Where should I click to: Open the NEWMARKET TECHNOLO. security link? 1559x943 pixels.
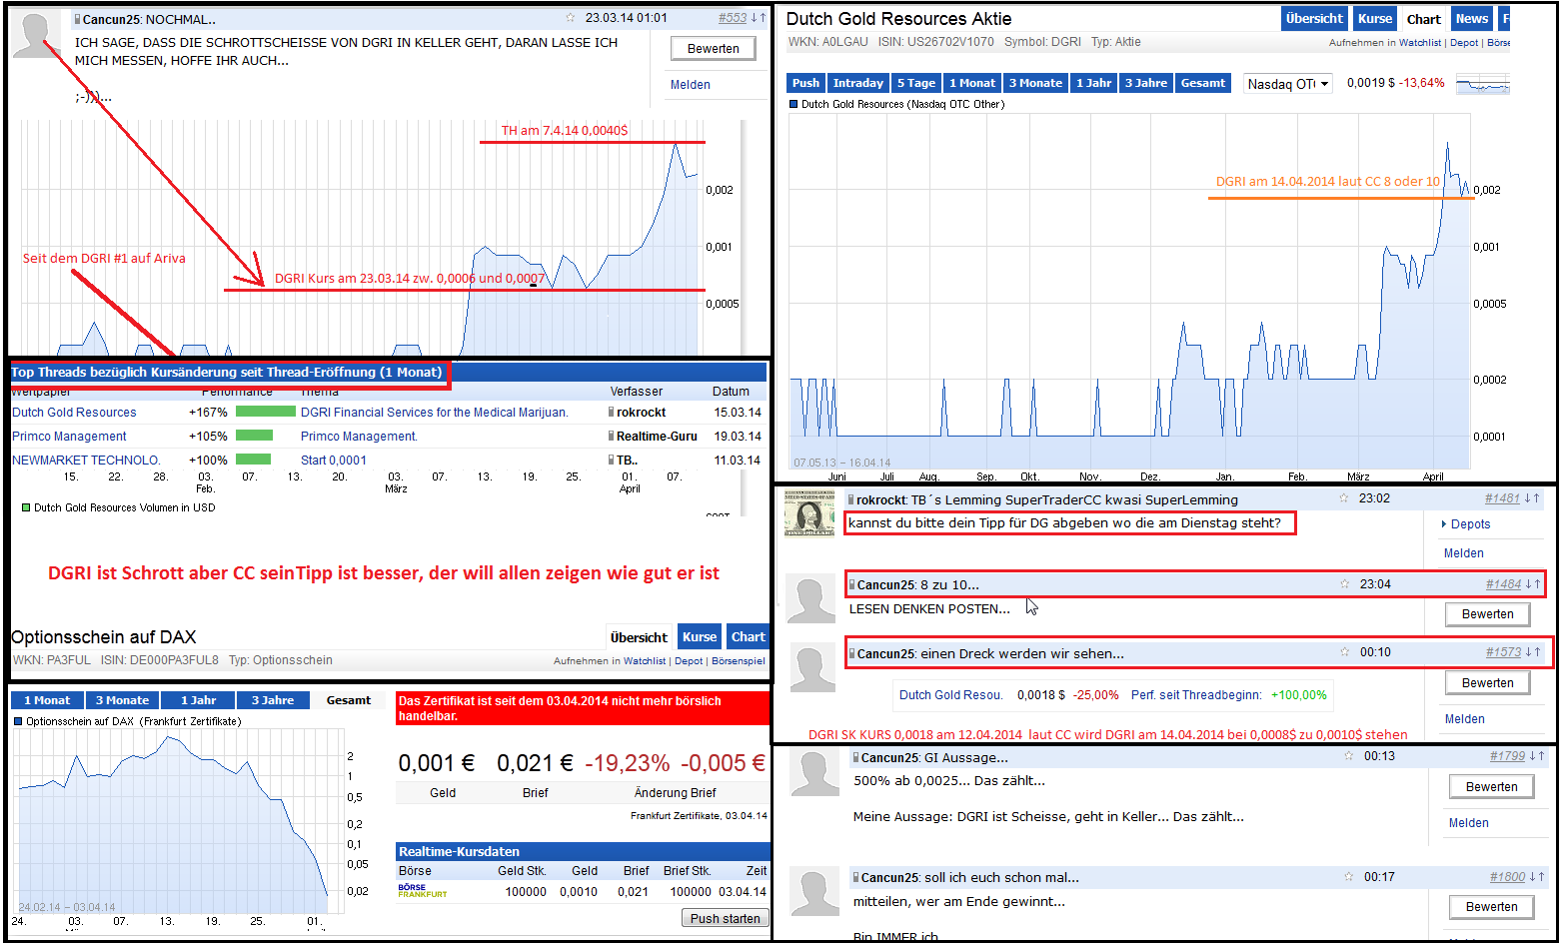click(86, 461)
